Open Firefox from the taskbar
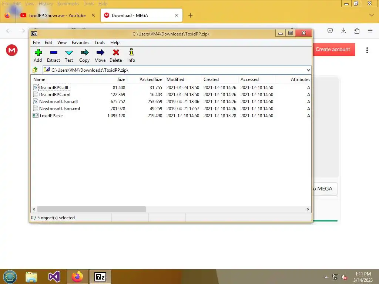This screenshot has height=284, width=379. pos(77,277)
